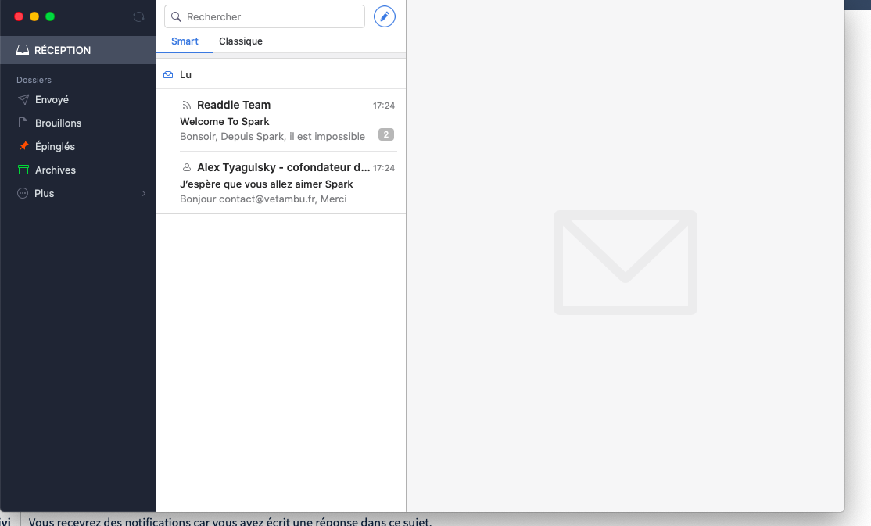Expand the Plus folder chevron
This screenshot has width=871, height=526.
point(144,193)
